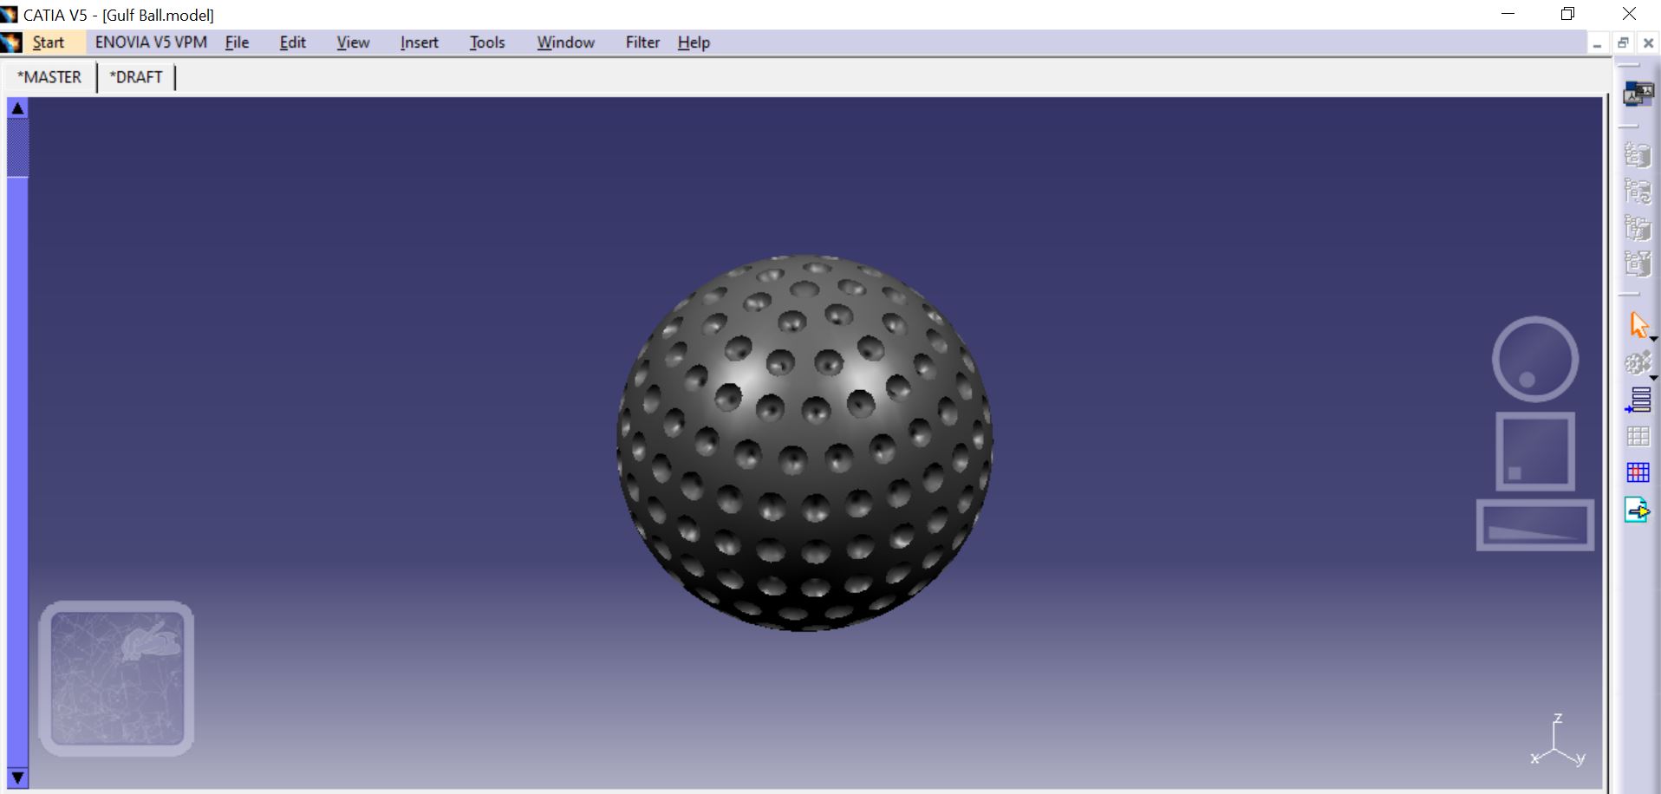The image size is (1661, 794).
Task: Restore the Gulf Ball.model document window
Action: point(1623,43)
